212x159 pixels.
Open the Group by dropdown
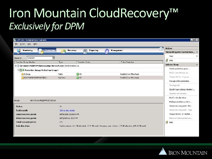click(53, 58)
